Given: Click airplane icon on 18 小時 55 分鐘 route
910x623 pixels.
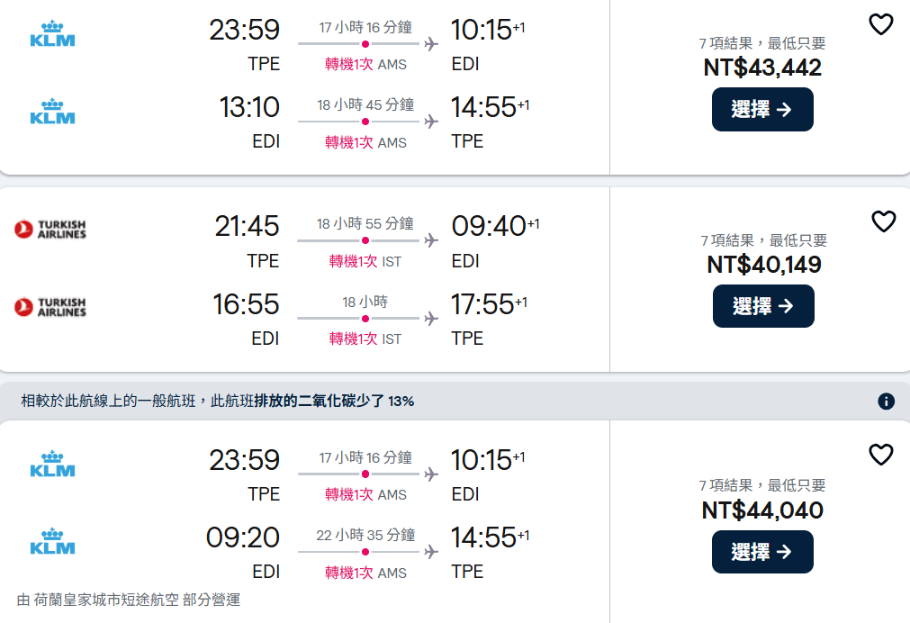Looking at the screenshot, I should [431, 240].
